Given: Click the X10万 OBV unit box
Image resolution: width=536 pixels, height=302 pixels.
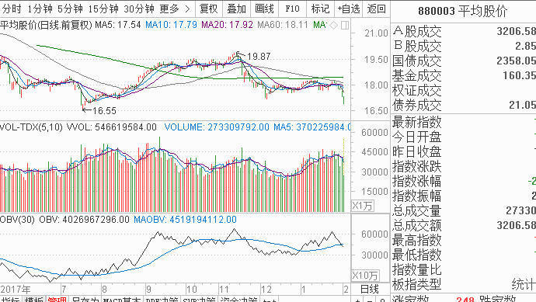Looking at the screenshot, I should pos(365,276).
